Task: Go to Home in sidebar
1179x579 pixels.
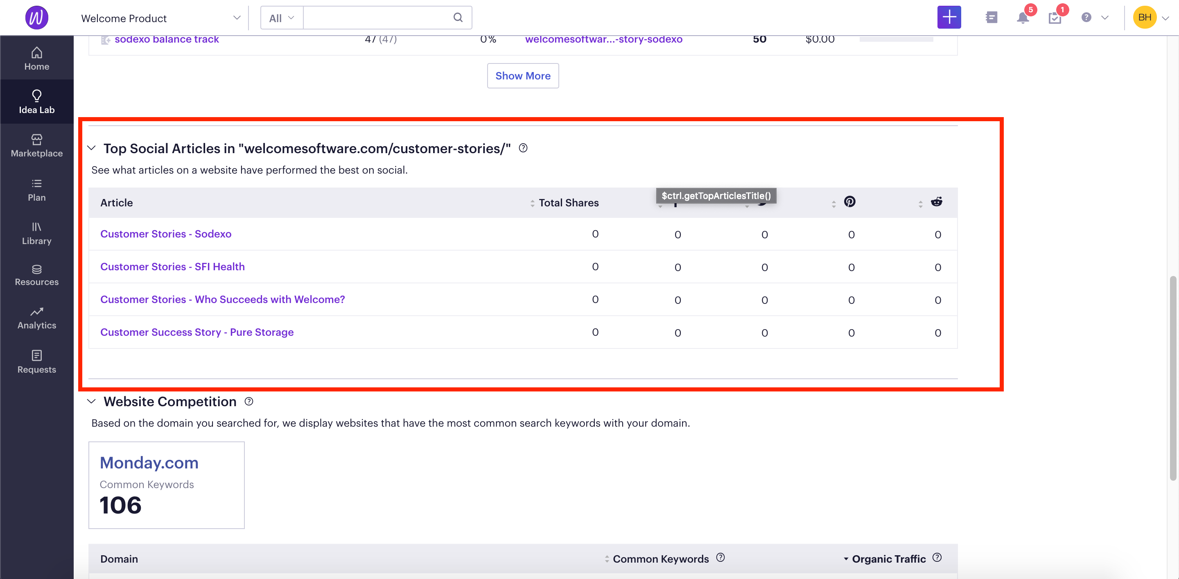Action: (36, 58)
